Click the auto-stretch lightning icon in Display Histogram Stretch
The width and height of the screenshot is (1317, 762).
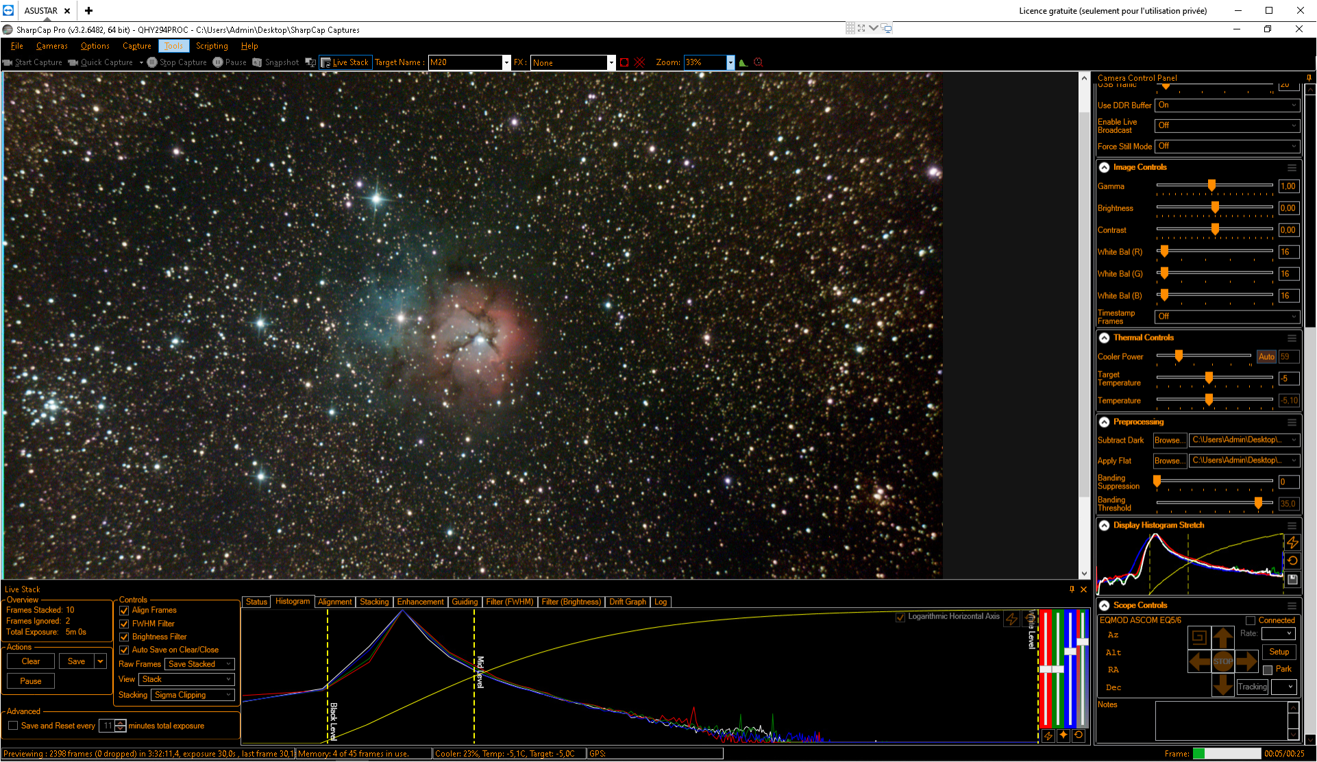[x=1292, y=542]
